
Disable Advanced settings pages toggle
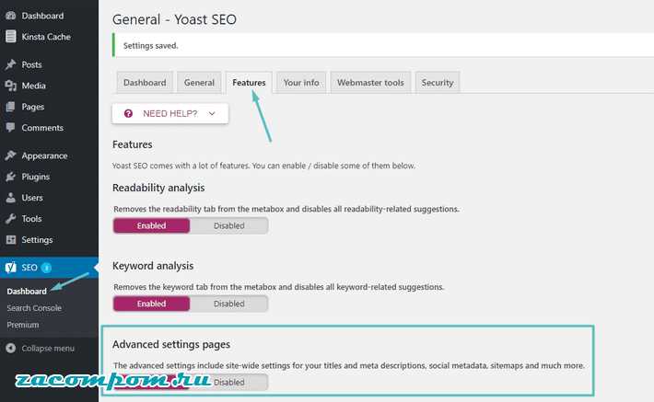click(x=228, y=382)
